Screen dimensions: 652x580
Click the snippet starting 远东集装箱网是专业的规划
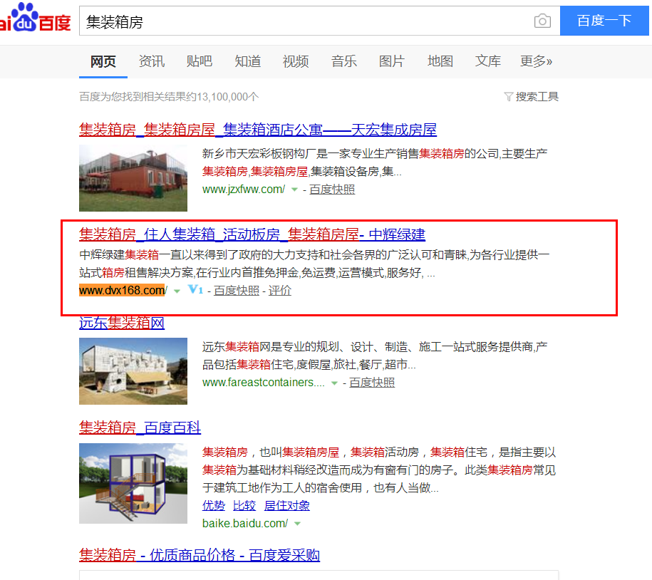tap(375, 356)
